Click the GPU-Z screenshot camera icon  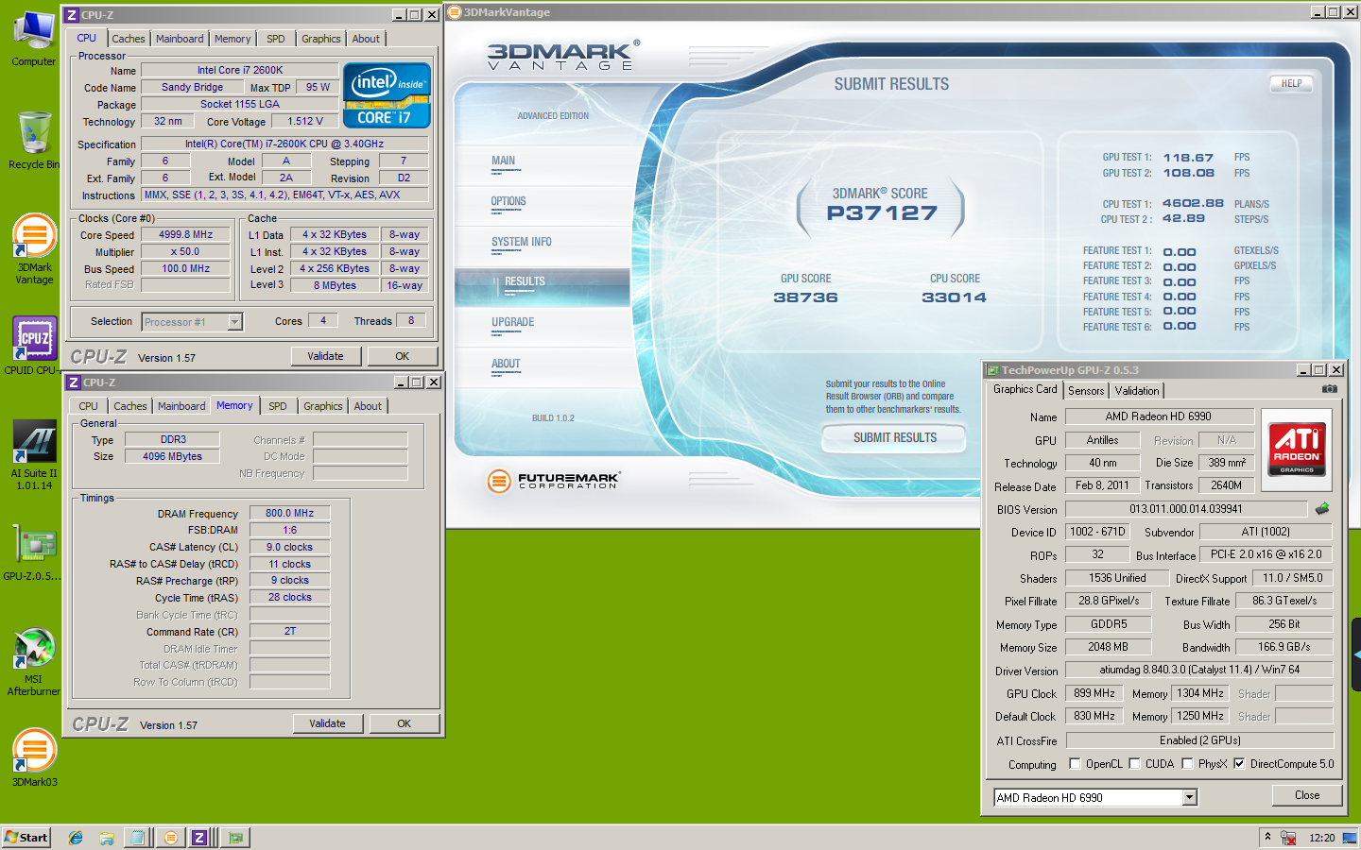1329,389
